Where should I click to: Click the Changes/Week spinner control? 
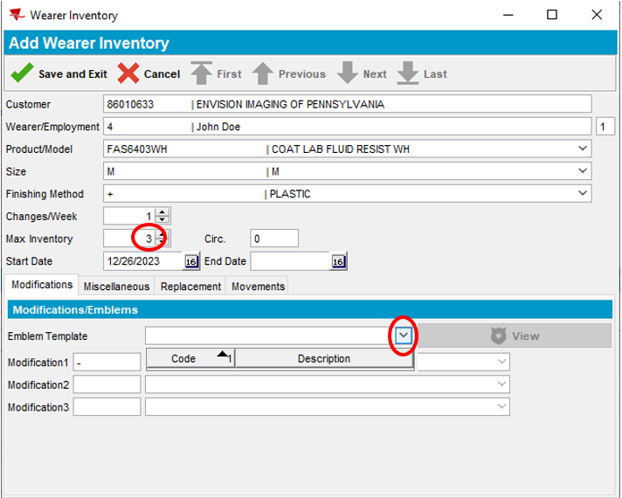pyautogui.click(x=162, y=216)
